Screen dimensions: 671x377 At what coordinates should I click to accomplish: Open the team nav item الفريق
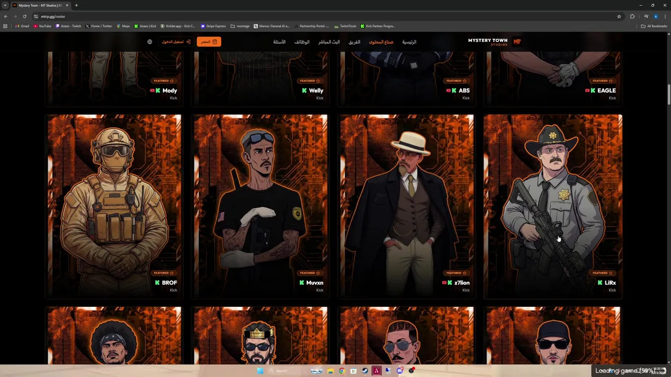354,42
